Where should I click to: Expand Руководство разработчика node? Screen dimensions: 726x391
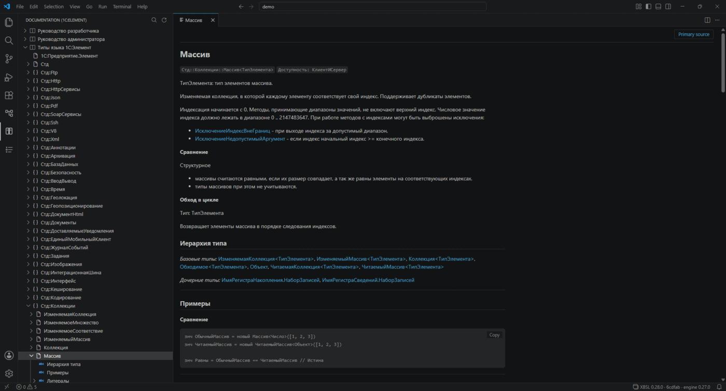[x=25, y=31]
